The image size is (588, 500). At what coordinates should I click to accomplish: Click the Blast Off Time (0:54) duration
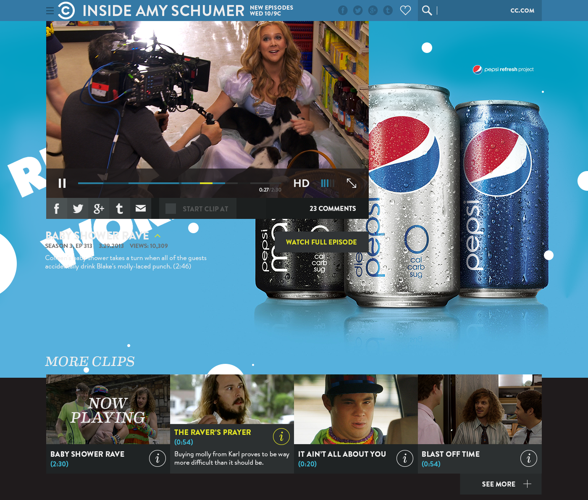431,464
